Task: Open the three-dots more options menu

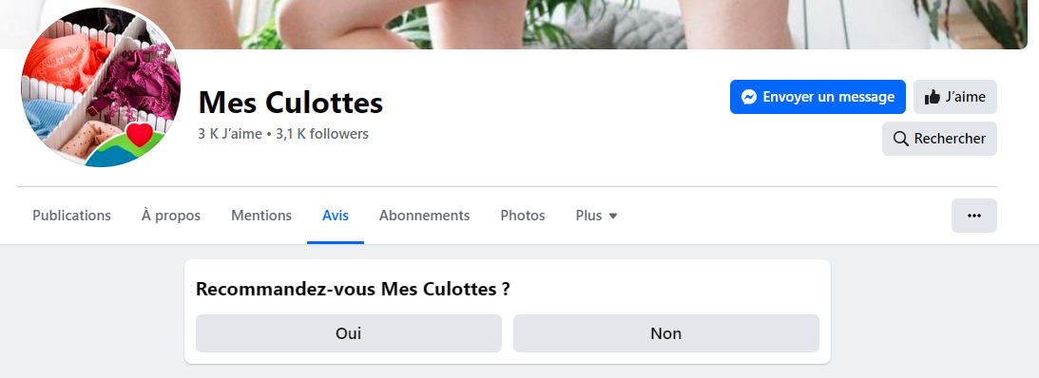Action: pyautogui.click(x=974, y=216)
